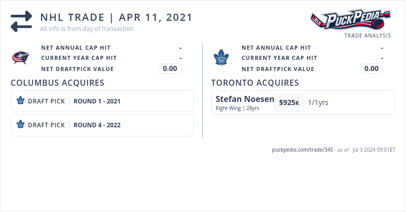
Task: Click the $925K cap hit badge
Action: 289,102
